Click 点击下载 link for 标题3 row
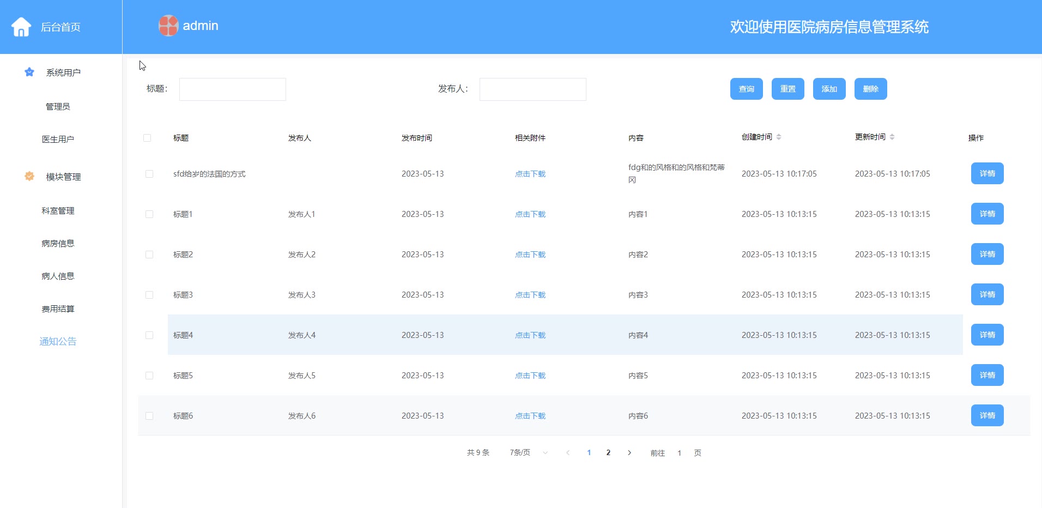This screenshot has width=1042, height=508. (x=530, y=295)
